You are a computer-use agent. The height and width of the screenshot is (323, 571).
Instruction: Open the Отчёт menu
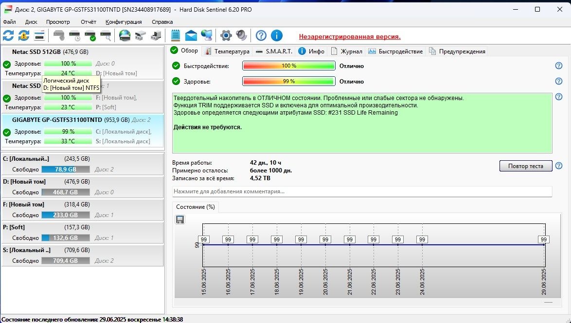(89, 22)
